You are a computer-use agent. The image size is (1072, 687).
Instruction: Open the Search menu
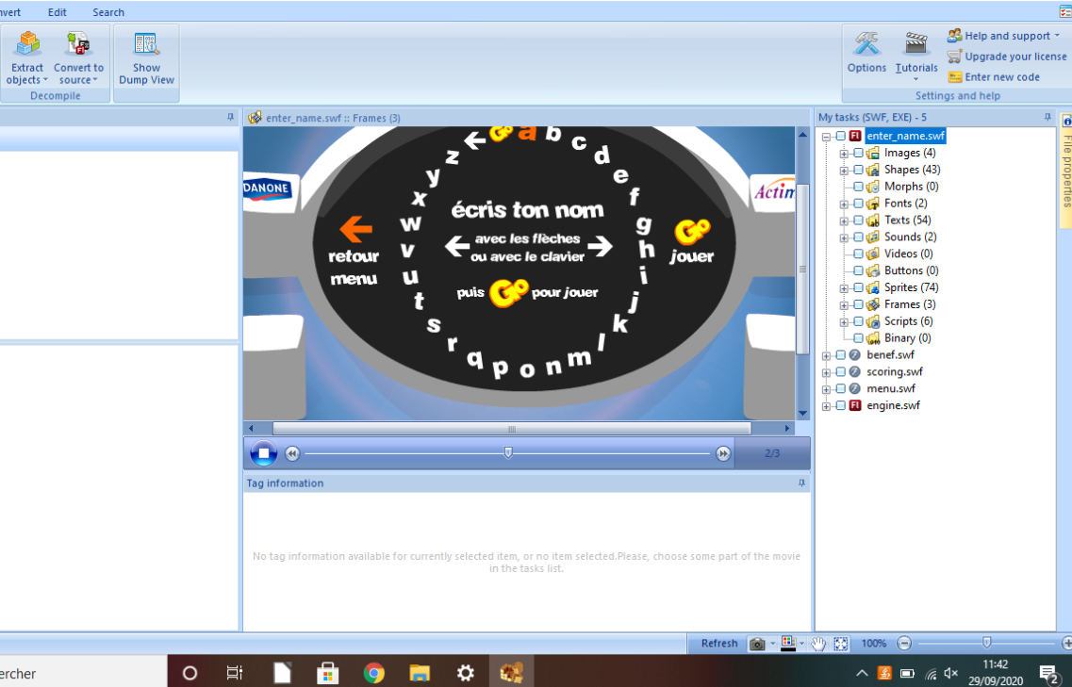(x=108, y=12)
